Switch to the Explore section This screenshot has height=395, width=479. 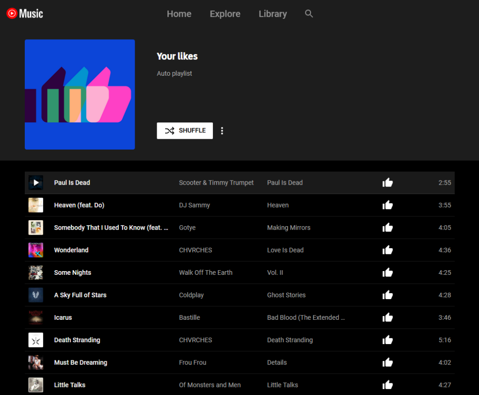coord(225,14)
